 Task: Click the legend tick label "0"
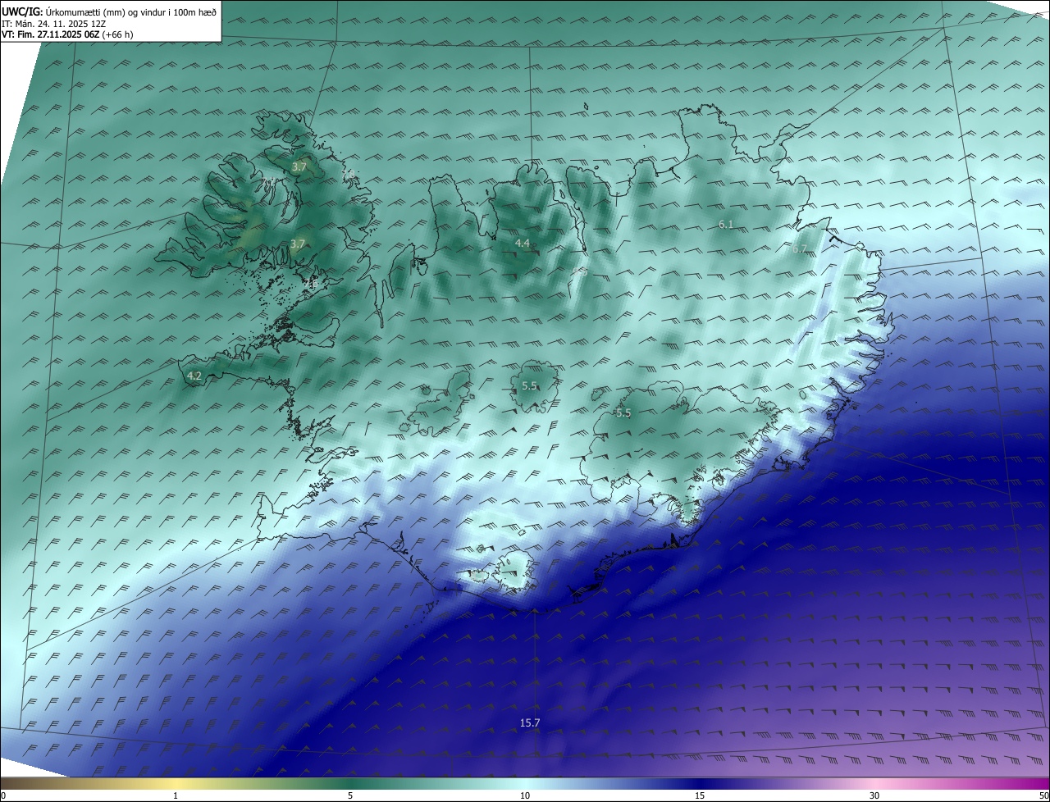[x=3, y=795]
